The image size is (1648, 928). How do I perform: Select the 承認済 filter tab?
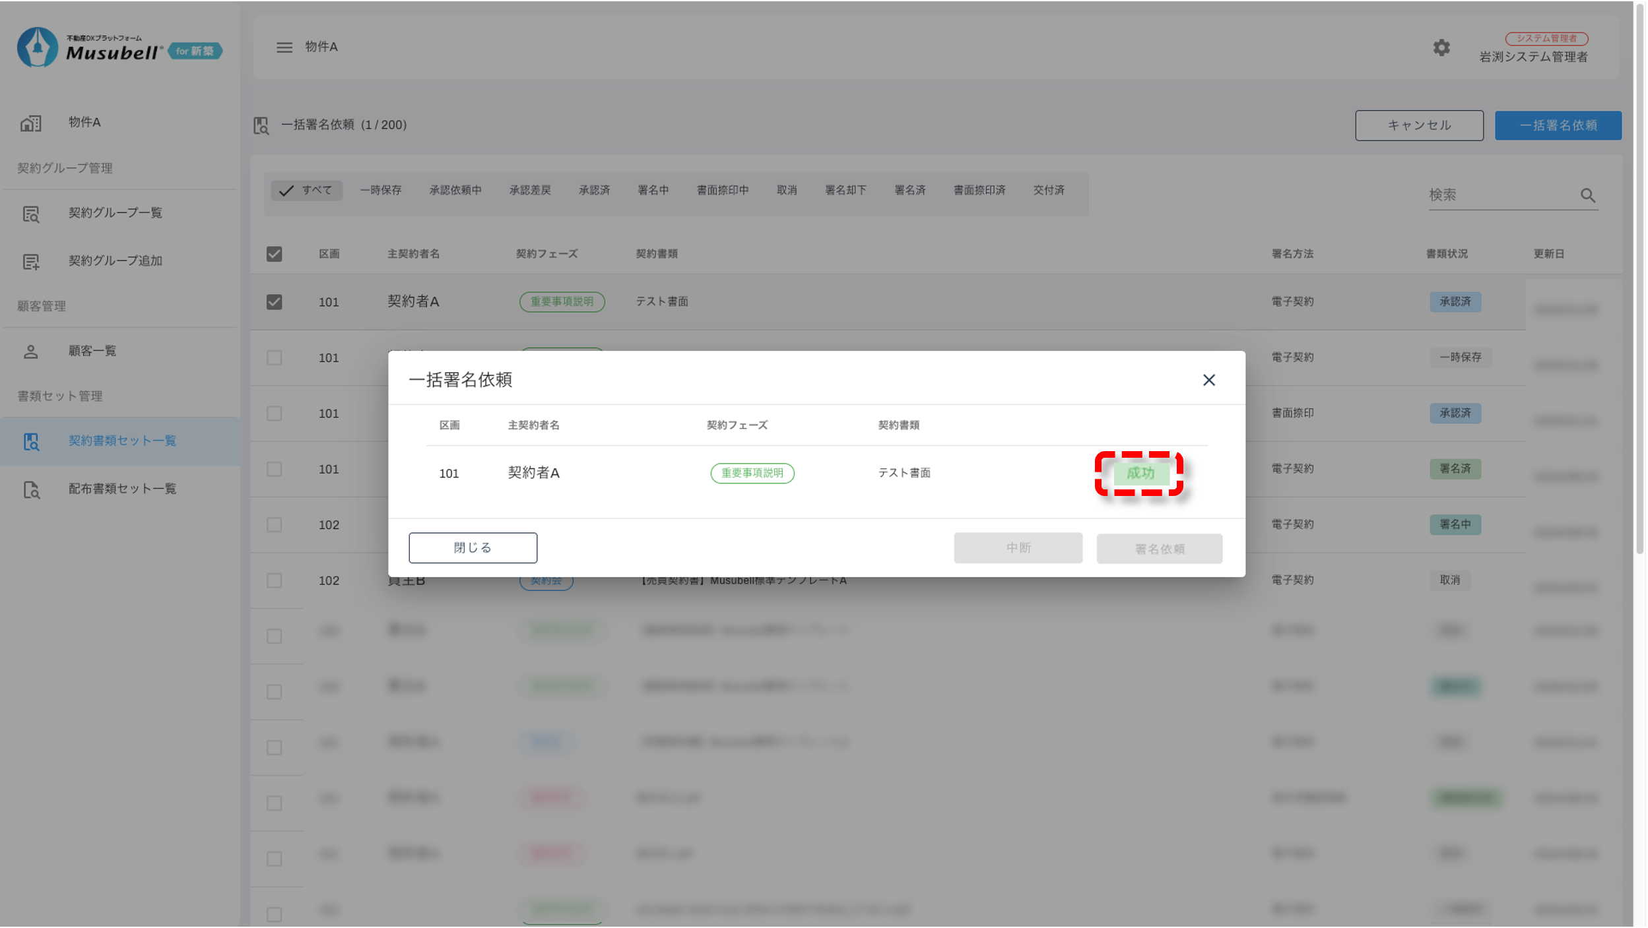click(x=594, y=190)
